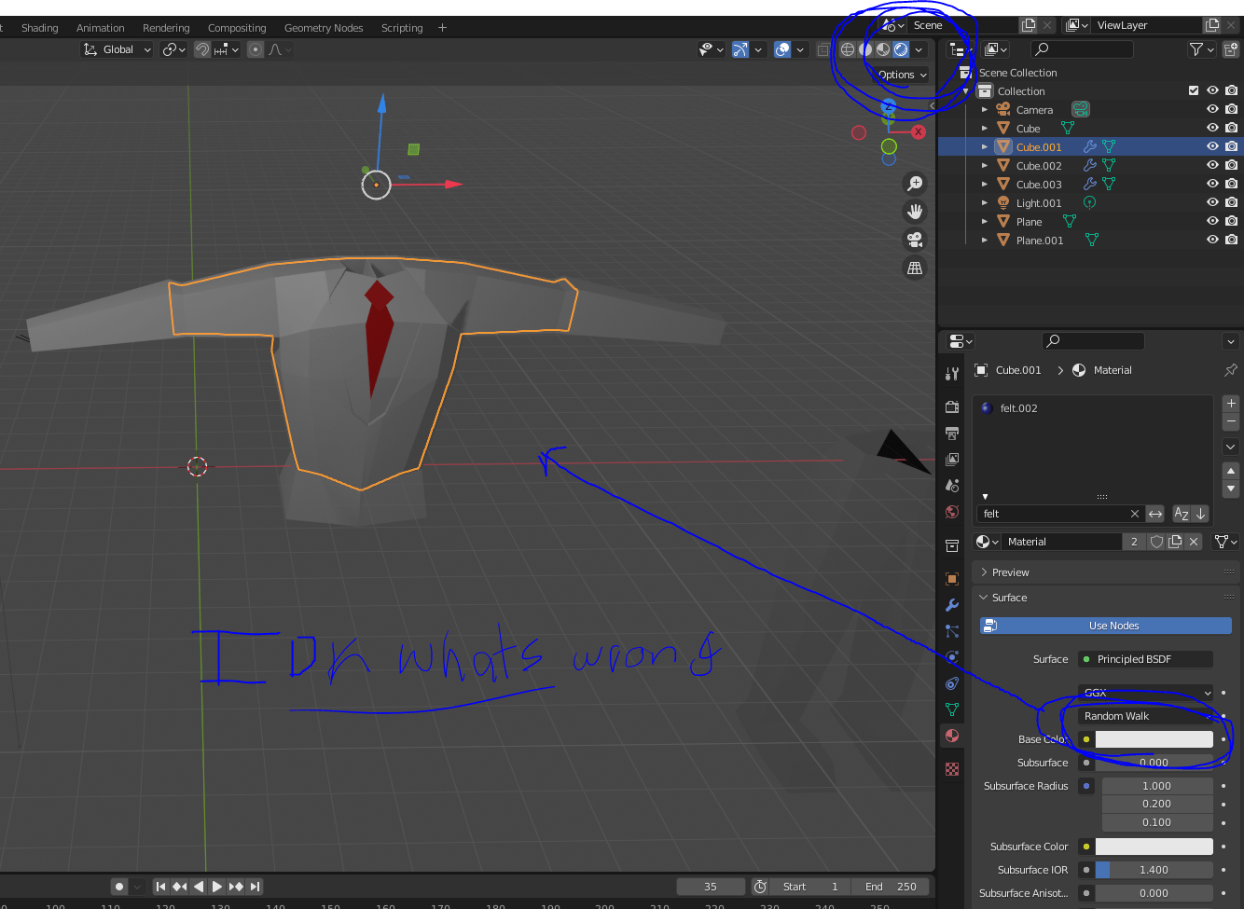Image resolution: width=1244 pixels, height=909 pixels.
Task: Switch to solid viewport shading
Action: click(865, 49)
